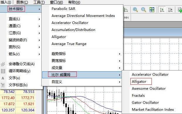Open the 窗口(W) menu
The width and height of the screenshot is (182, 114).
56,2
